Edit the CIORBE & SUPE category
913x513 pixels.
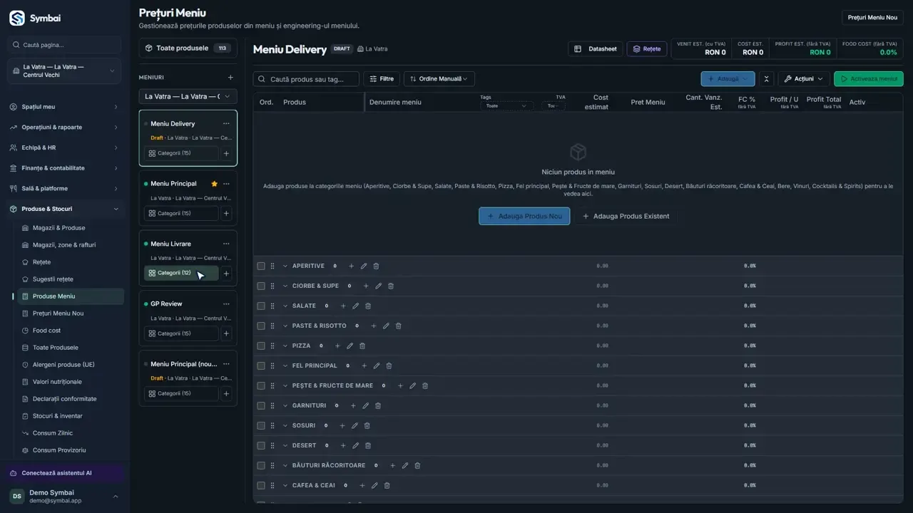(378, 286)
